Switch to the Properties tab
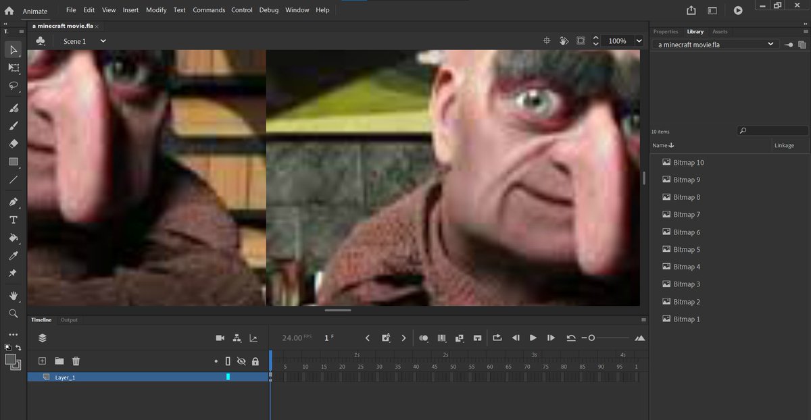Image resolution: width=811 pixels, height=420 pixels. pyautogui.click(x=666, y=32)
